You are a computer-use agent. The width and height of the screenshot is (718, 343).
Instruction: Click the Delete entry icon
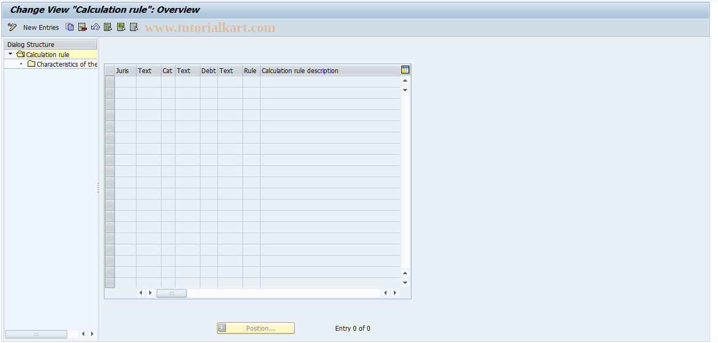[x=83, y=27]
